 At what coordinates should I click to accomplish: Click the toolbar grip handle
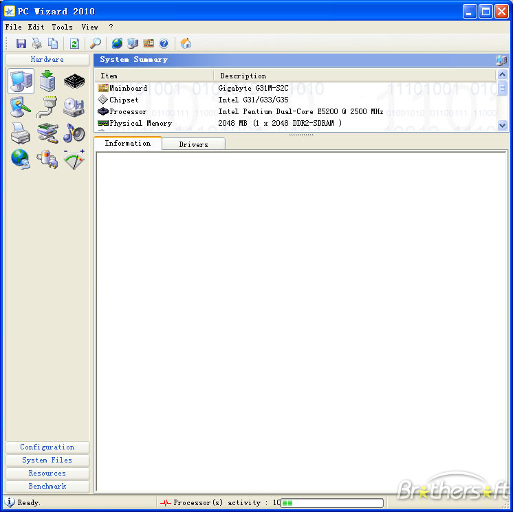click(7, 43)
